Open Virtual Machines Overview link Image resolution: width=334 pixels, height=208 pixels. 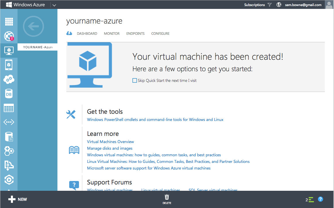111,142
